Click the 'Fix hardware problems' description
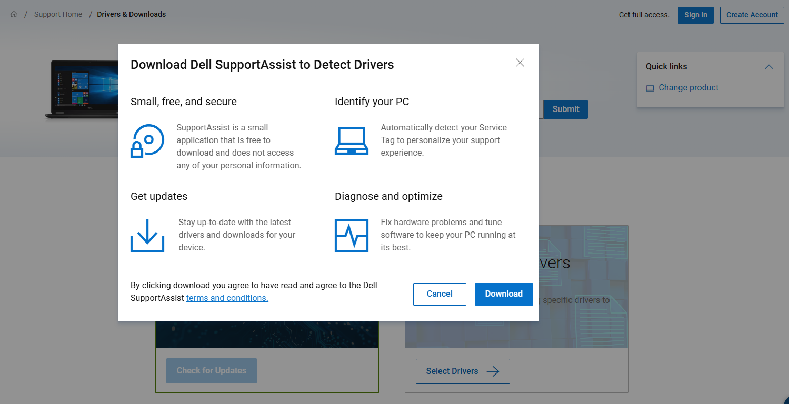This screenshot has width=789, height=404. click(448, 235)
